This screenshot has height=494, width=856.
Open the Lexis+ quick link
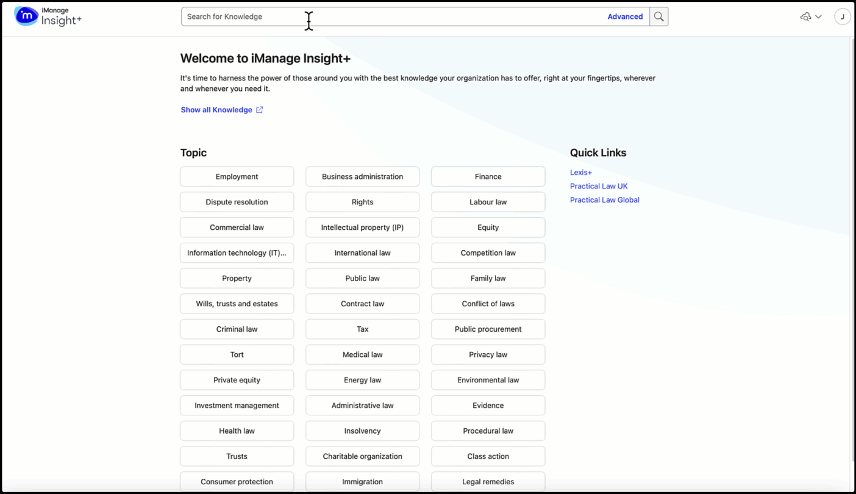(x=581, y=173)
